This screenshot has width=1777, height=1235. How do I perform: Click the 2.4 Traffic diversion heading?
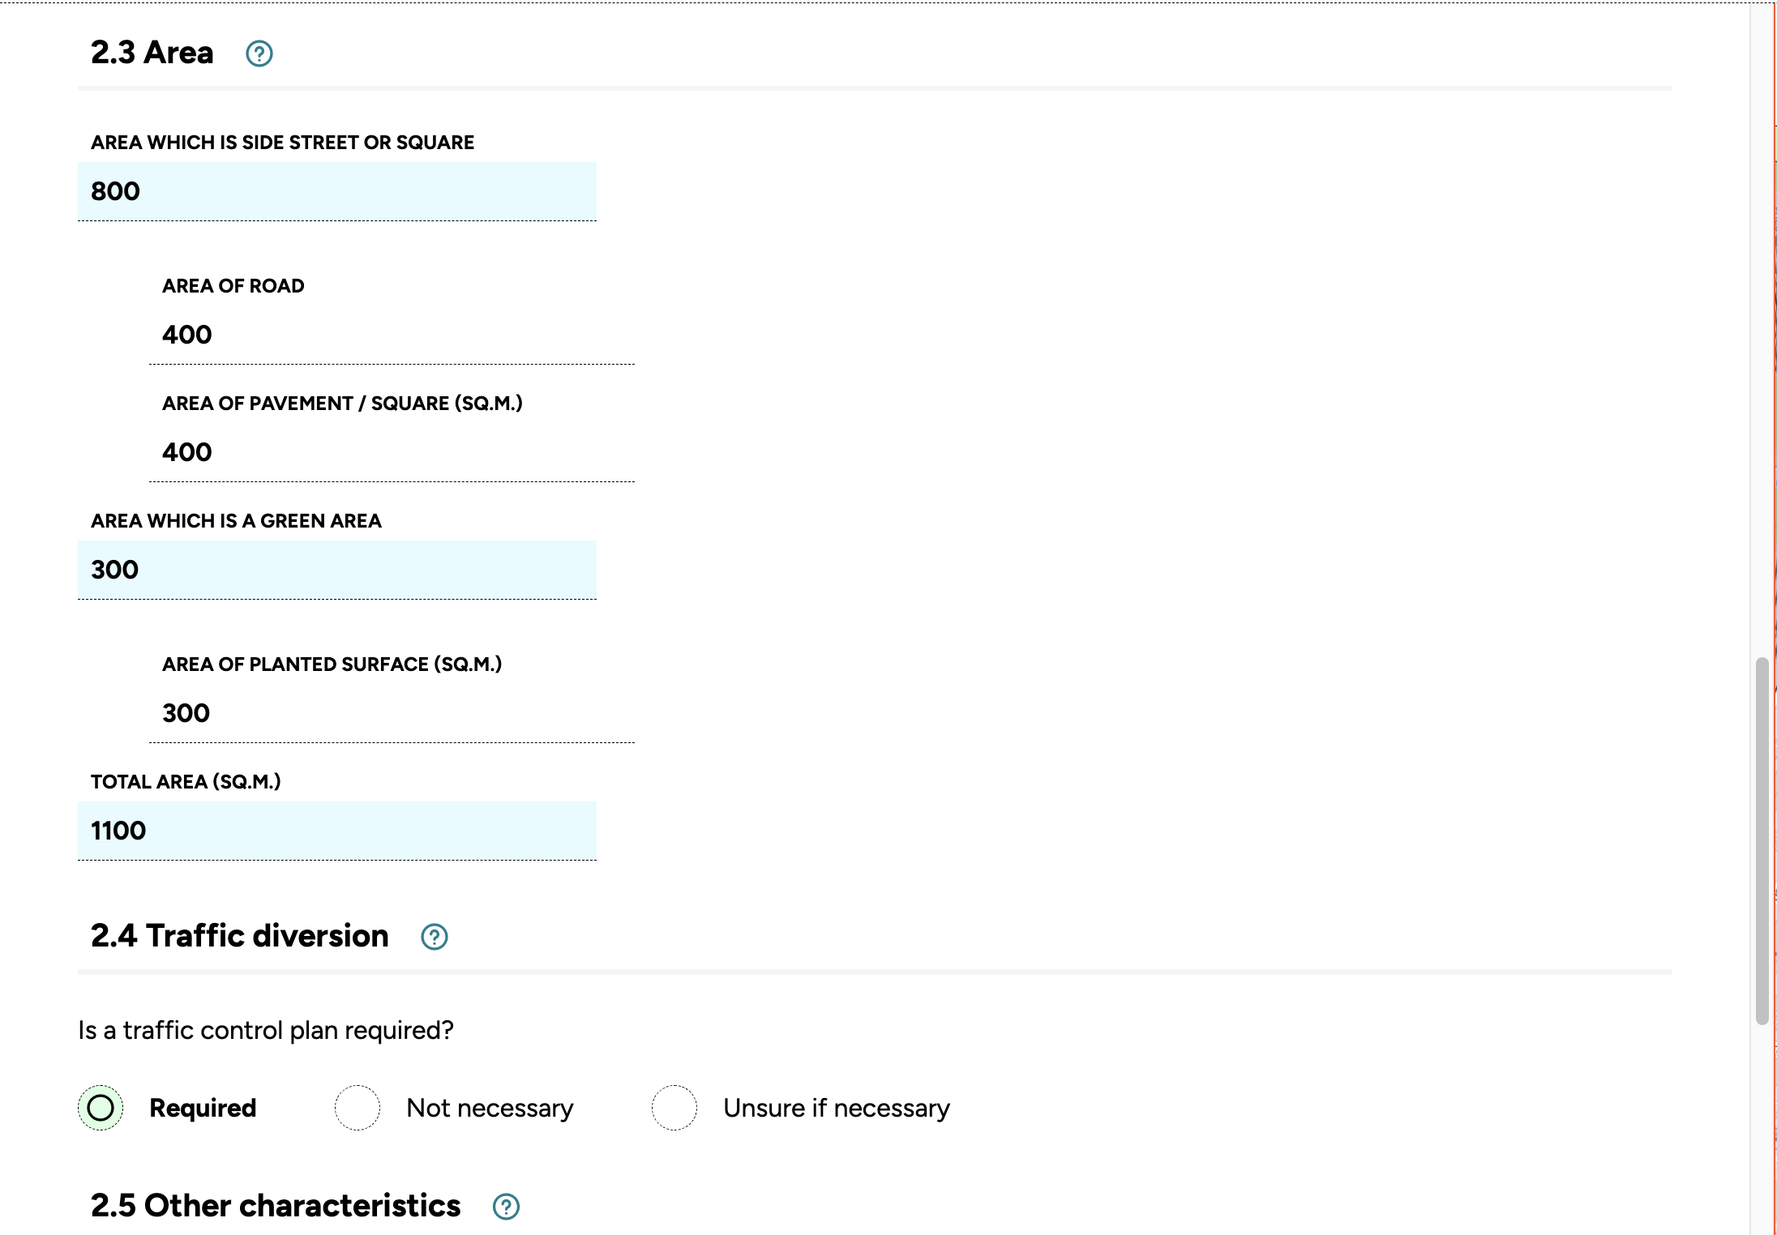pos(239,936)
